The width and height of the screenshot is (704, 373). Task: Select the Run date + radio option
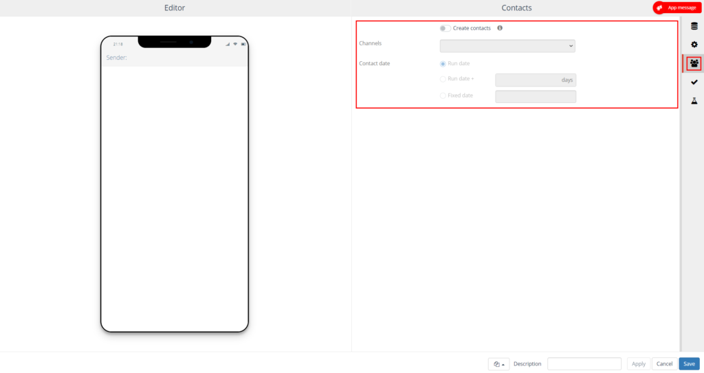click(443, 79)
